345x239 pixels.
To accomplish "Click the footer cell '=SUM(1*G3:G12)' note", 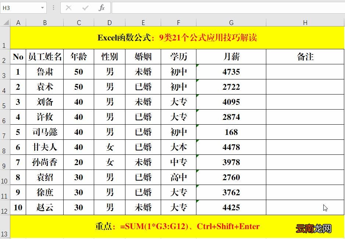I will click(x=177, y=226).
